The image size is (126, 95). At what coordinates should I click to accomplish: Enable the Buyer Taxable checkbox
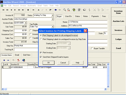point(92,48)
